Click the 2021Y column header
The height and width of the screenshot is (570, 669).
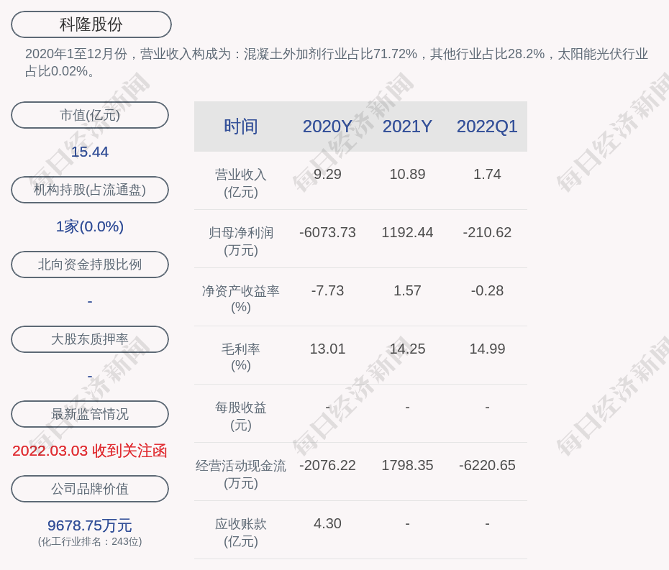click(407, 127)
